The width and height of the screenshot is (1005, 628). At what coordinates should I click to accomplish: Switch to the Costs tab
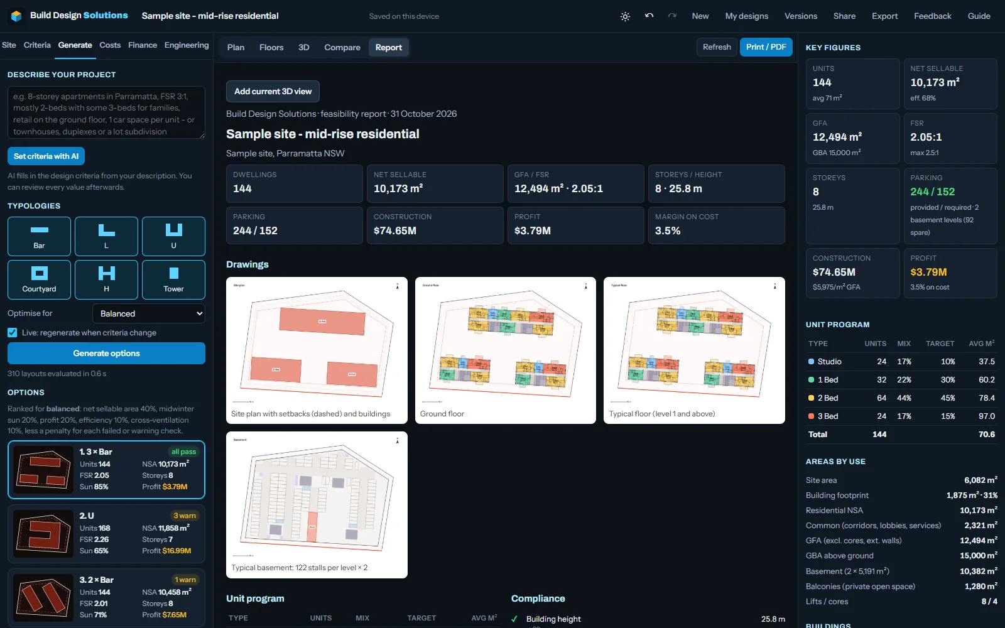click(x=110, y=45)
